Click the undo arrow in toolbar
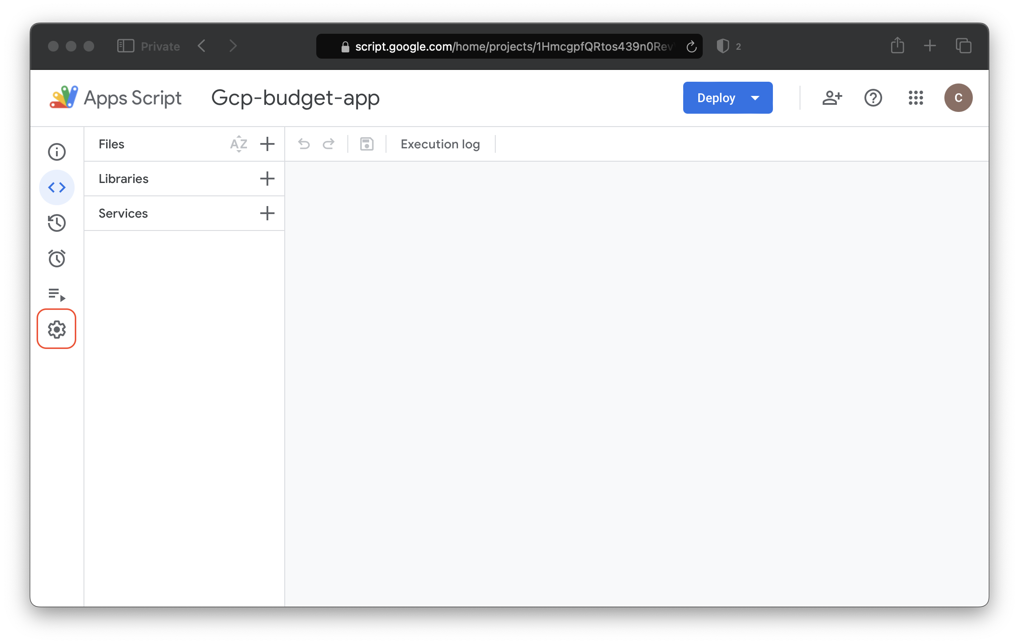The height and width of the screenshot is (644, 1019). tap(304, 144)
